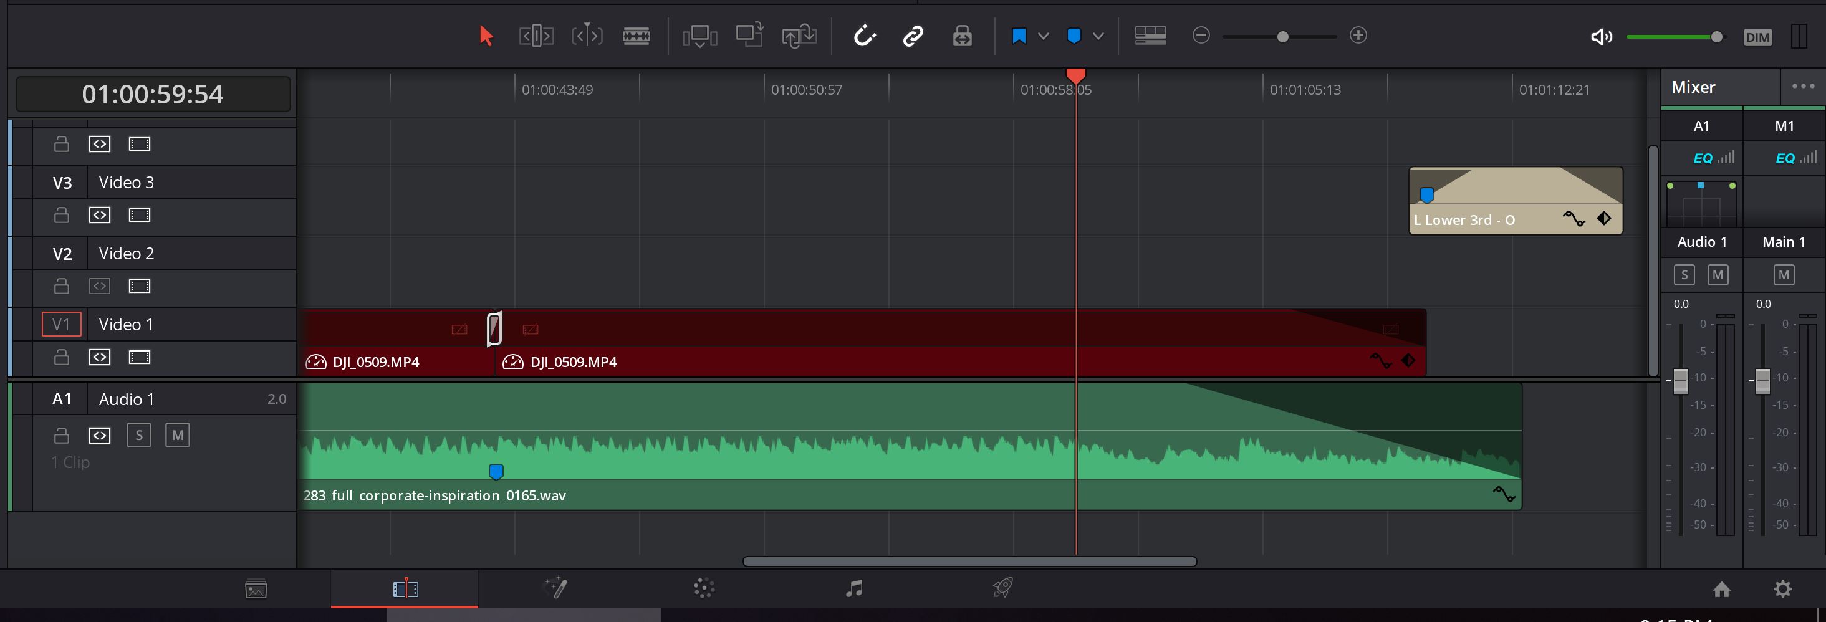Open Mixer options three-dot menu

pos(1802,87)
